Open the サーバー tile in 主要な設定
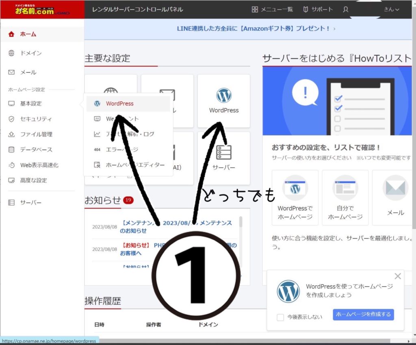Image resolution: width=416 pixels, height=345 pixels. pyautogui.click(x=224, y=158)
